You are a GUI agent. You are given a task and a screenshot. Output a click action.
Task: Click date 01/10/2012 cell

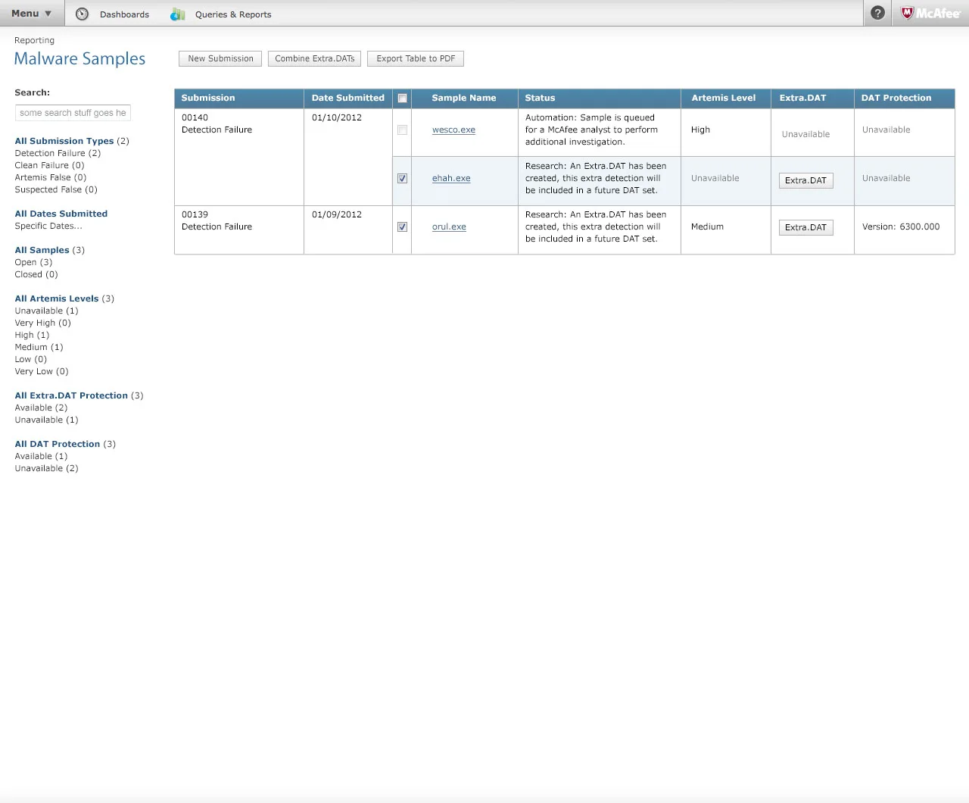coord(337,117)
